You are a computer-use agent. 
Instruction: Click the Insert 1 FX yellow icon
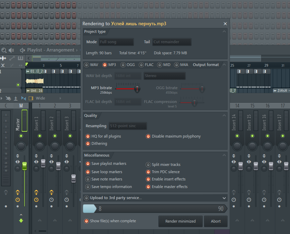(36, 192)
